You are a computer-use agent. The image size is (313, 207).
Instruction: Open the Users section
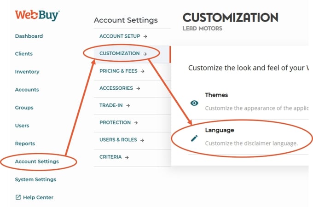pos(22,126)
